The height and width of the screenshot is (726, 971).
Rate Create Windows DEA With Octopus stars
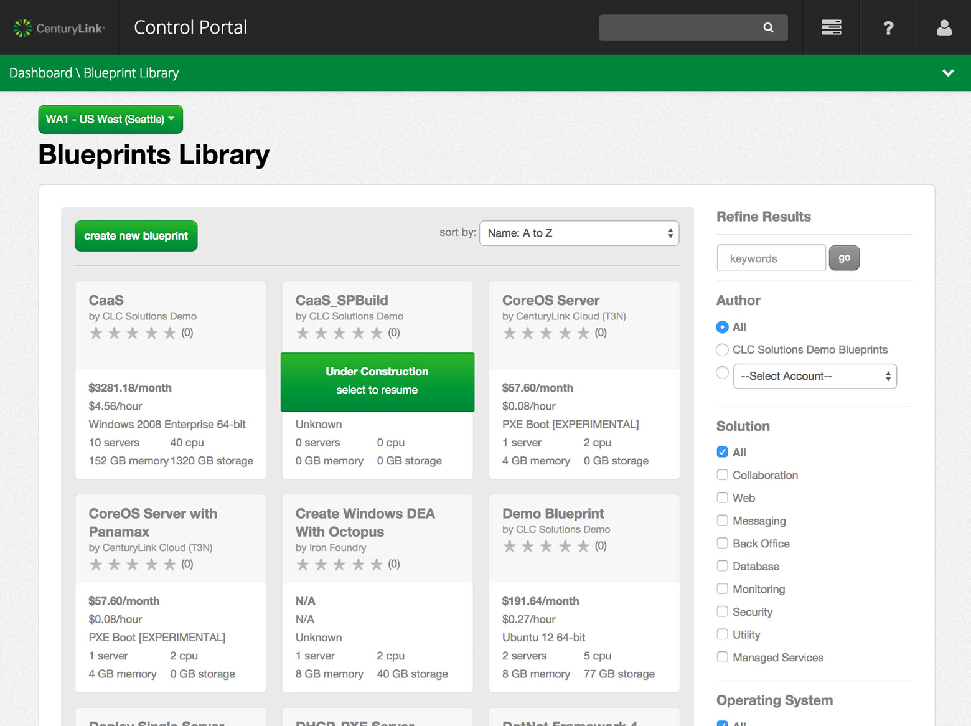coord(339,565)
